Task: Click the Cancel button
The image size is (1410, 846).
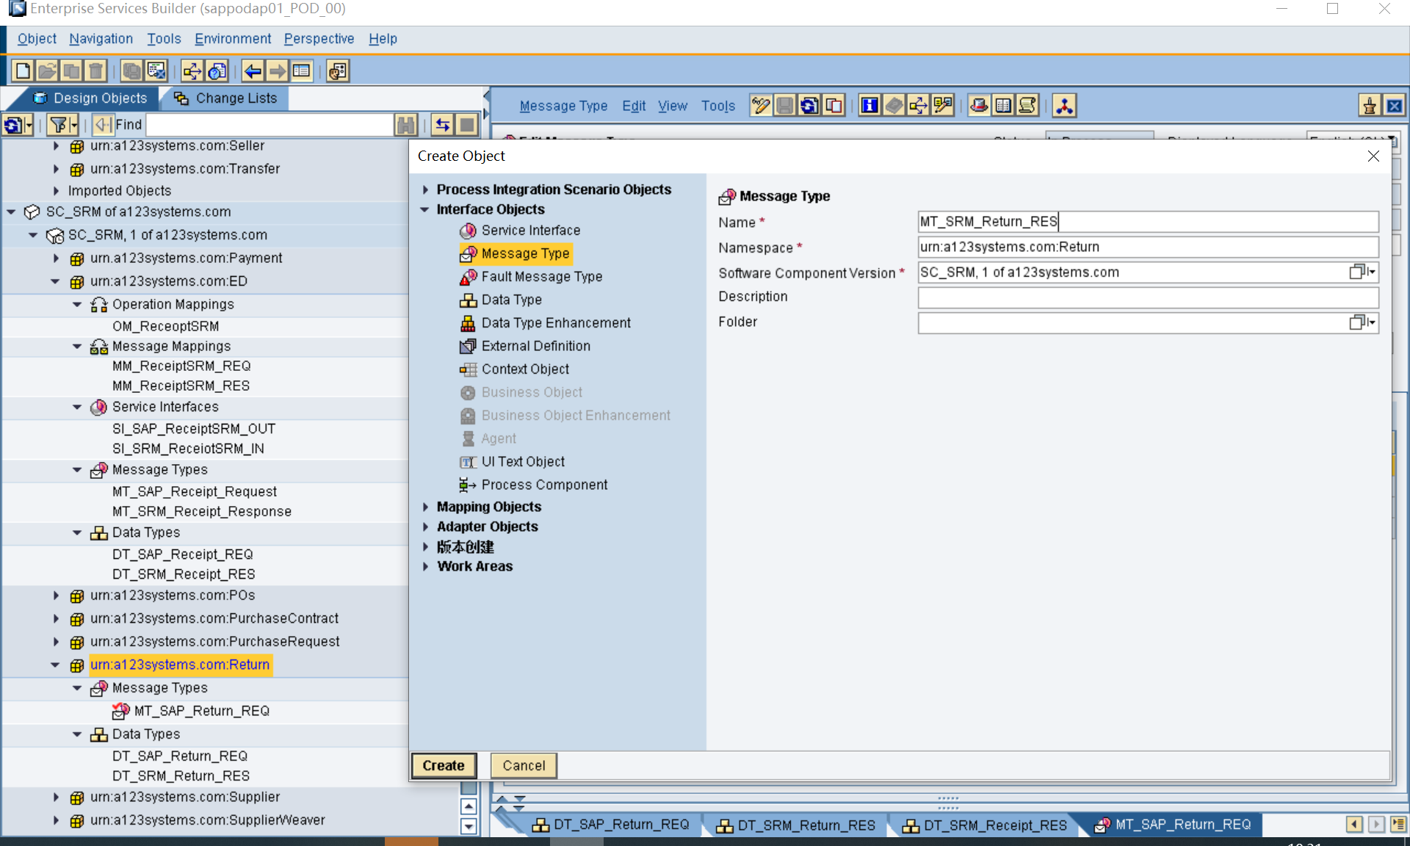Action: point(524,765)
